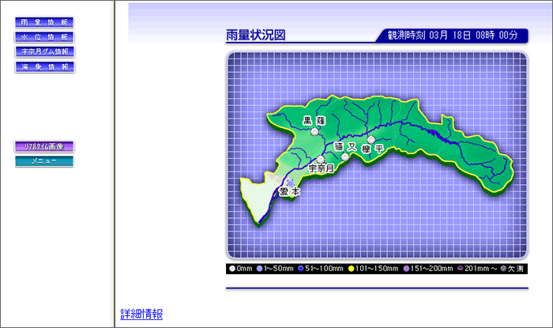The image size is (553, 328).
Task: Open the 雨量情報 rainfall info button
Action: click(x=44, y=22)
